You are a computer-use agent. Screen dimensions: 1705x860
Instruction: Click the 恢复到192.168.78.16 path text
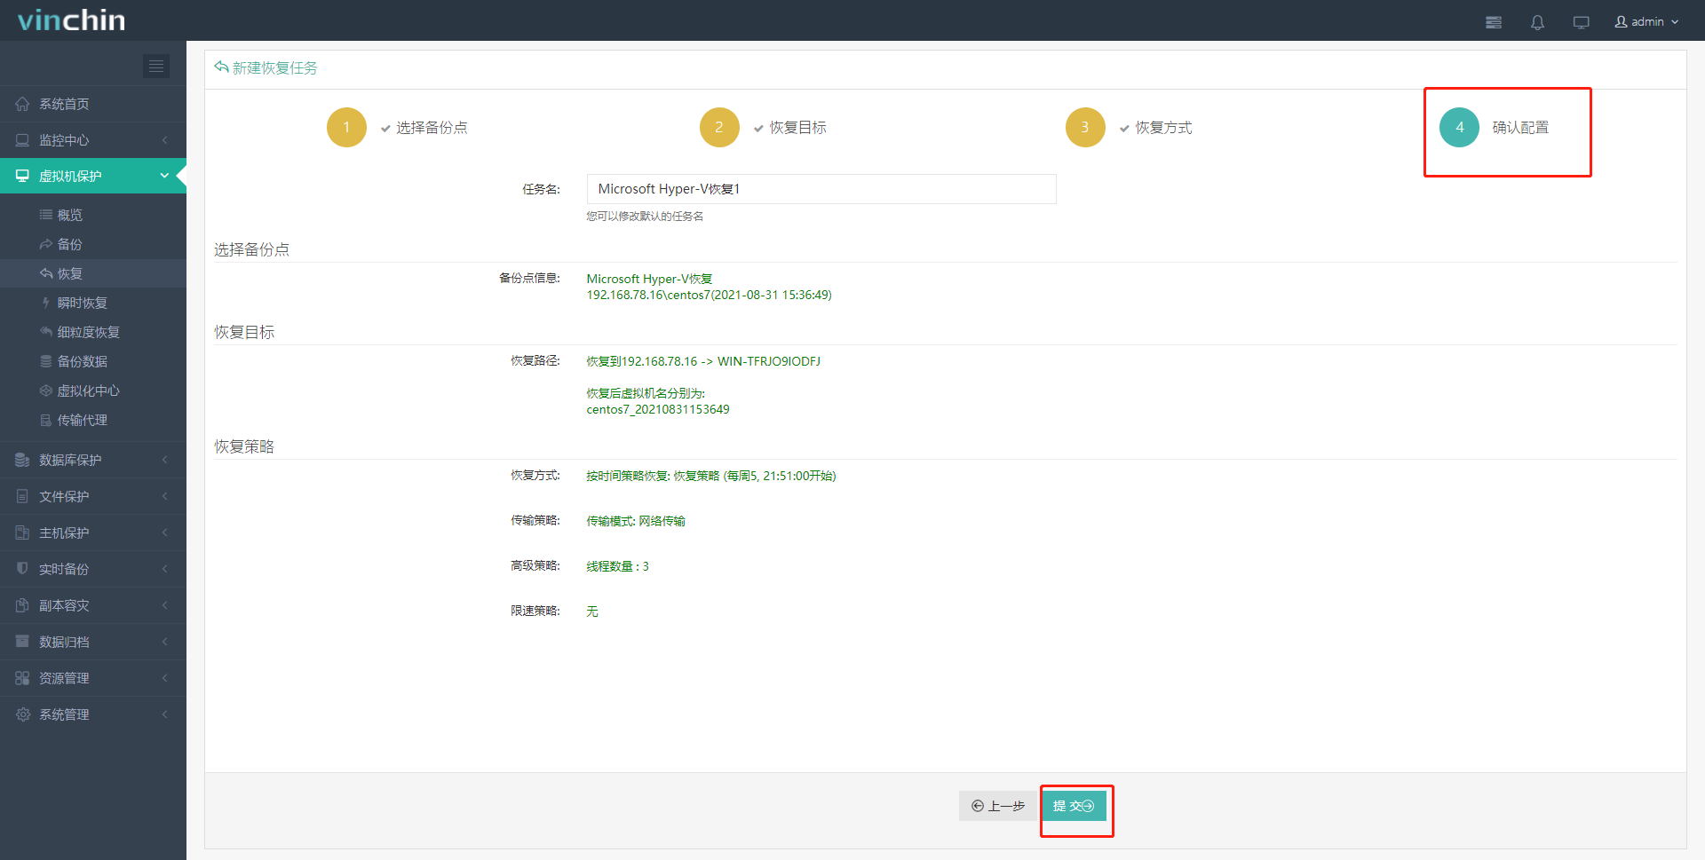(703, 361)
